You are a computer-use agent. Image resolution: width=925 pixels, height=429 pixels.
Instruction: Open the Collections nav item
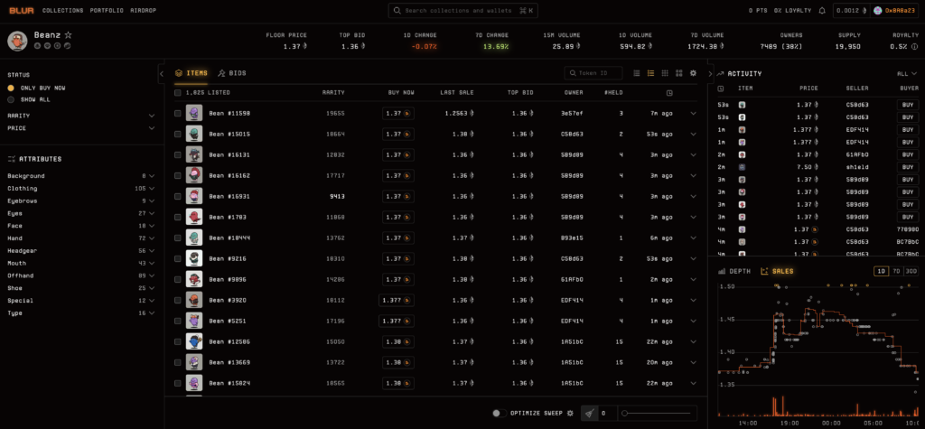[x=62, y=11]
